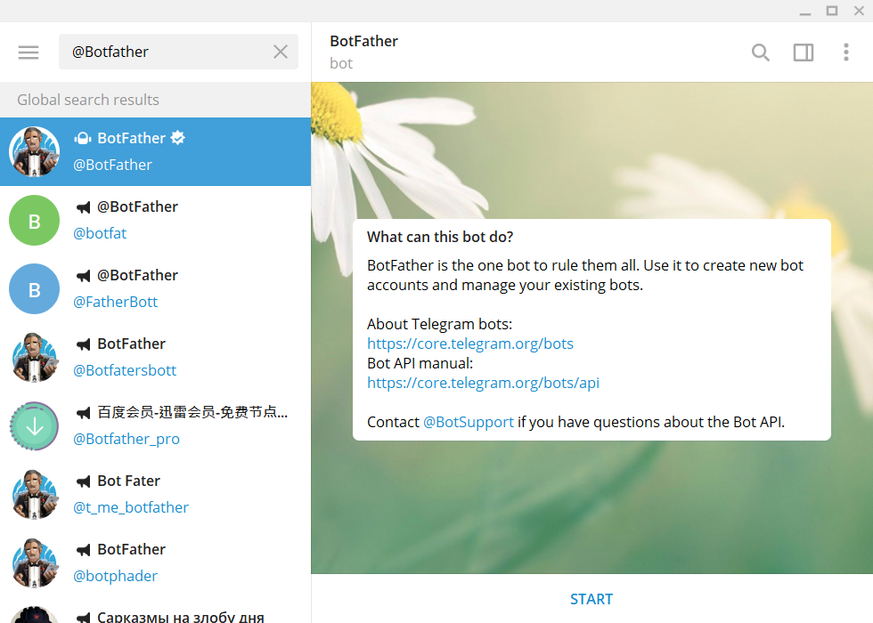Click 'Global search results' header text
This screenshot has height=623, width=873.
(88, 100)
